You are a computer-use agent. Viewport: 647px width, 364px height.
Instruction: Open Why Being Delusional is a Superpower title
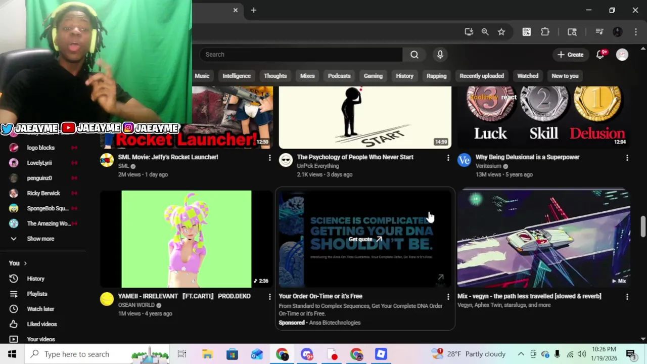coord(527,157)
